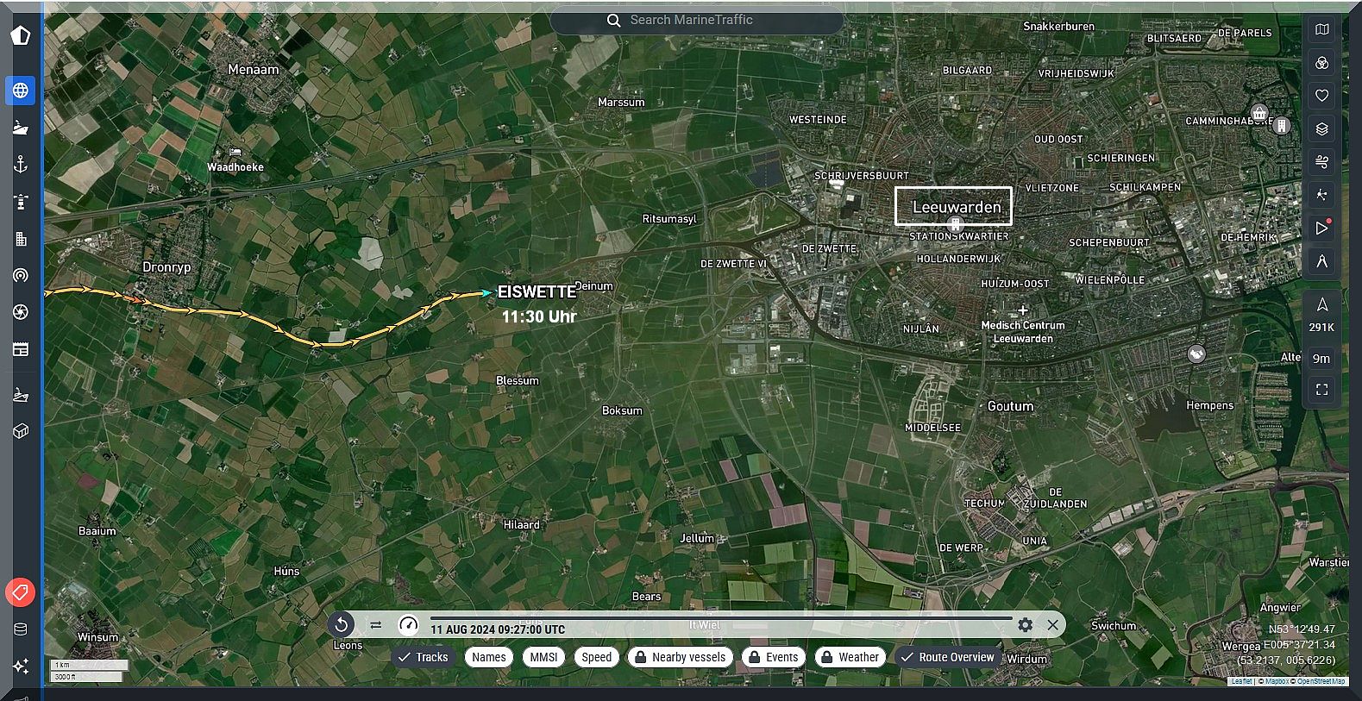This screenshot has width=1362, height=701.
Task: Open the map type selector icon
Action: [x=1321, y=30]
